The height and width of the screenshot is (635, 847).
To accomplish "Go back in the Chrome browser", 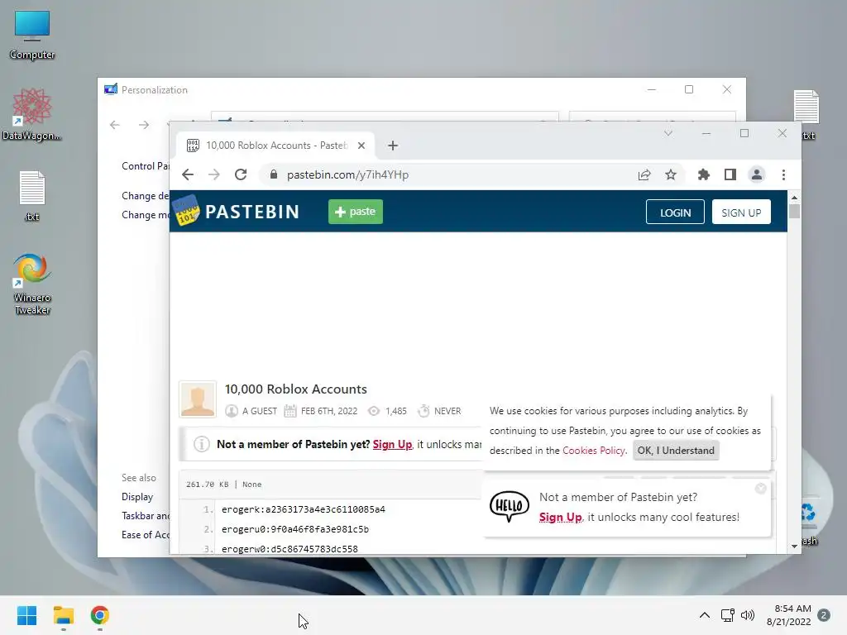I will [188, 174].
